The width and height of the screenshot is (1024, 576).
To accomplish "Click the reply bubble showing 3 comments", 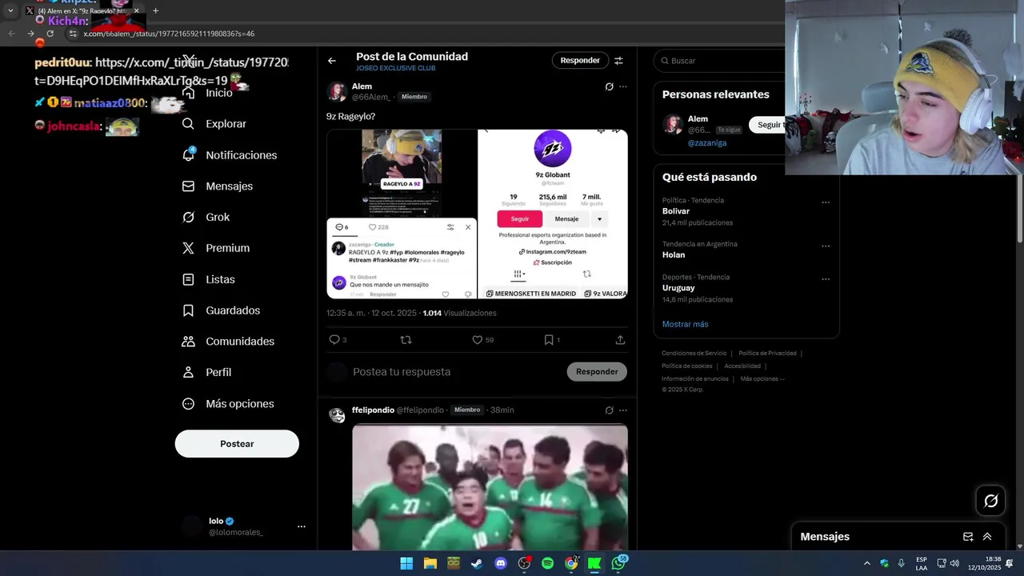I will click(x=334, y=340).
